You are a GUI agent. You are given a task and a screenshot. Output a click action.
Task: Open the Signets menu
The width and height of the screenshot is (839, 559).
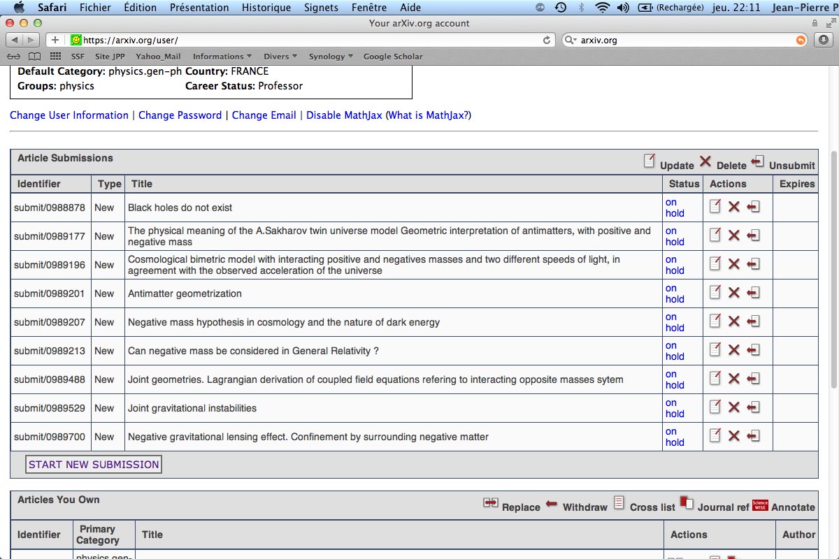click(x=321, y=8)
